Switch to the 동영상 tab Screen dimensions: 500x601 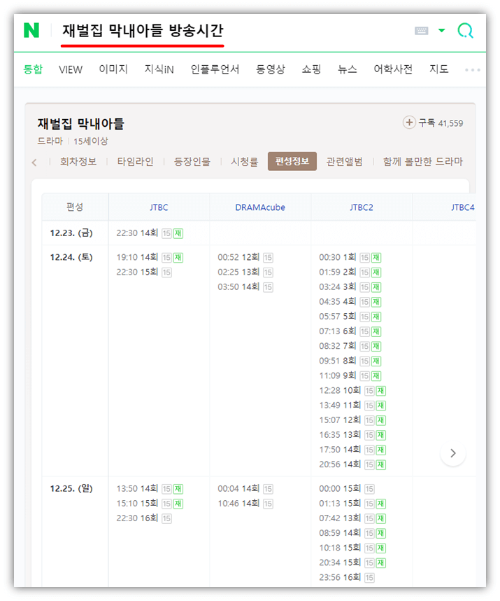271,69
